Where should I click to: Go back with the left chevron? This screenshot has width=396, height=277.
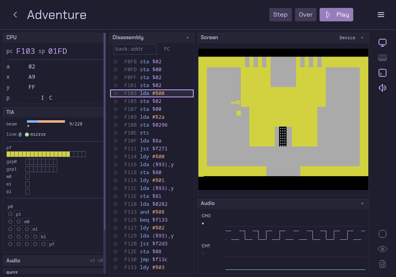(x=15, y=15)
